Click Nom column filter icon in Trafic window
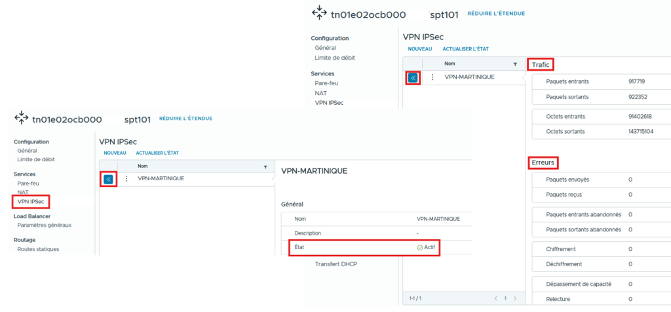The height and width of the screenshot is (312, 671). coord(515,64)
